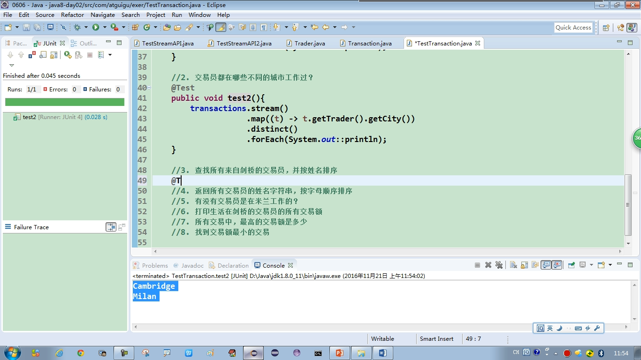Switch to Package Explorer tab
This screenshot has height=360, width=641.
(16, 43)
